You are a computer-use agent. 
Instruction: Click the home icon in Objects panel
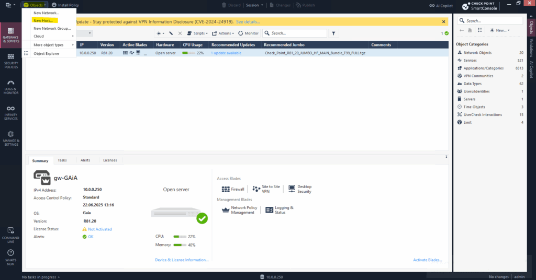[x=470, y=30]
